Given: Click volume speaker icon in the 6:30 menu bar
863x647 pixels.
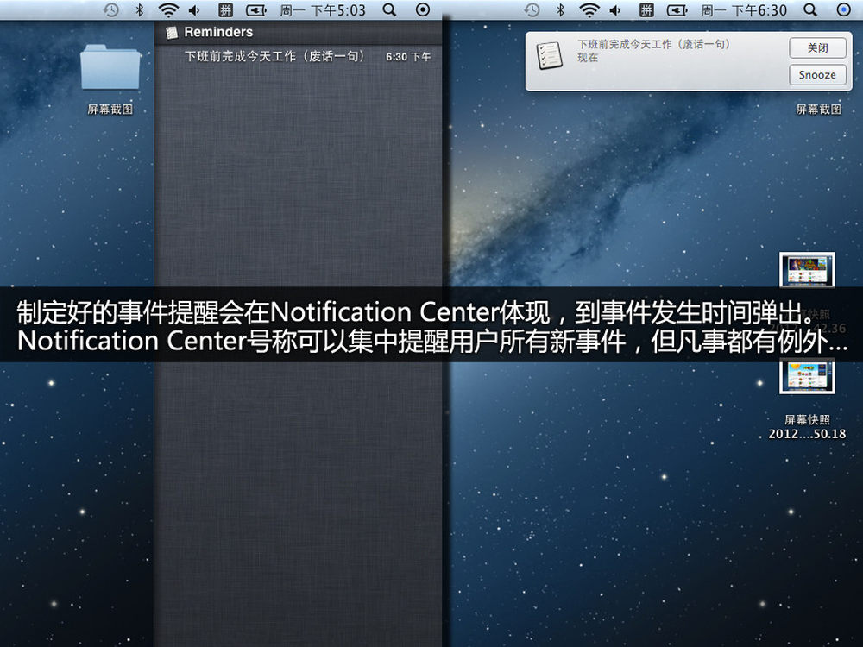Looking at the screenshot, I should click(615, 9).
